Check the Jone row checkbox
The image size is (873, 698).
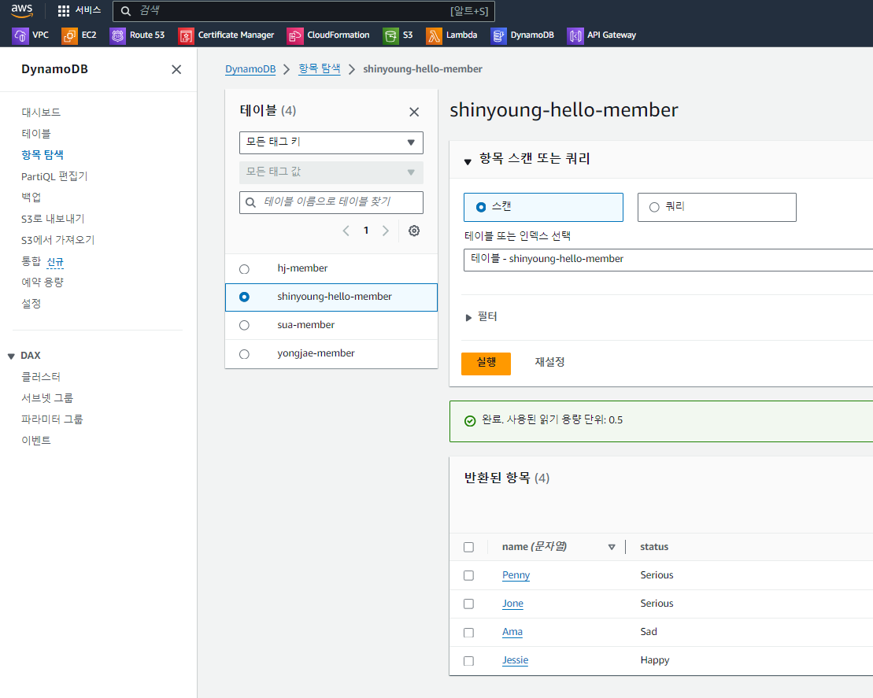pyautogui.click(x=469, y=604)
